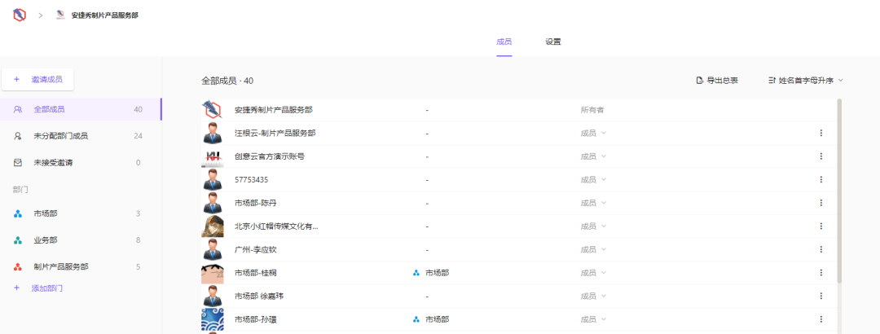Open three-dot menu for 汪根云-制片产品服务部
This screenshot has height=334, width=880.
click(x=821, y=133)
